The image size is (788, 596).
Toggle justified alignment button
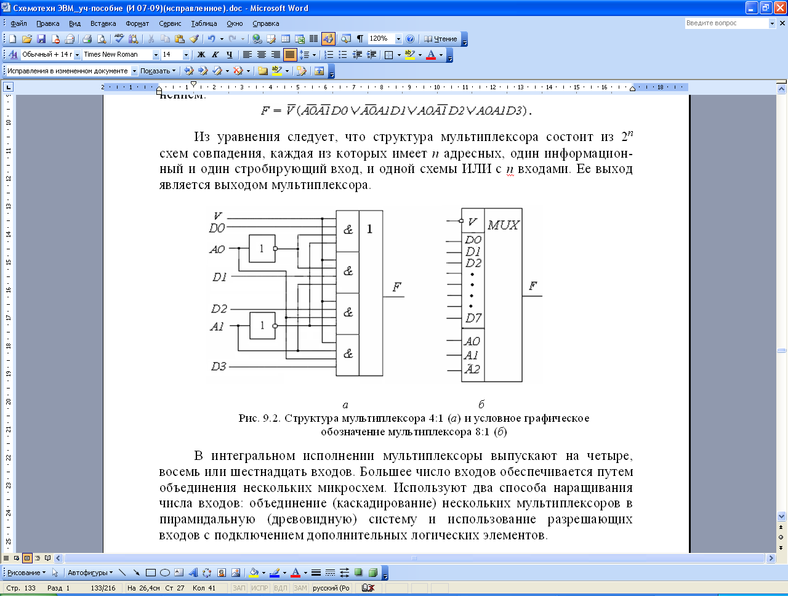click(290, 55)
